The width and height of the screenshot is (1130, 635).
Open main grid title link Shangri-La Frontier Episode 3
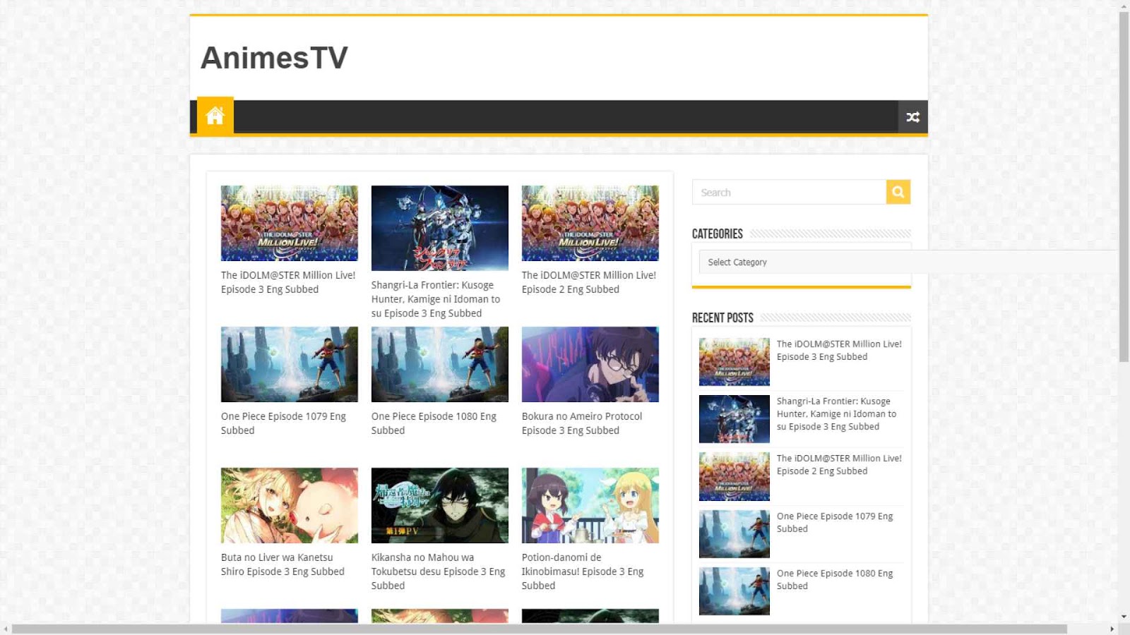click(x=436, y=299)
